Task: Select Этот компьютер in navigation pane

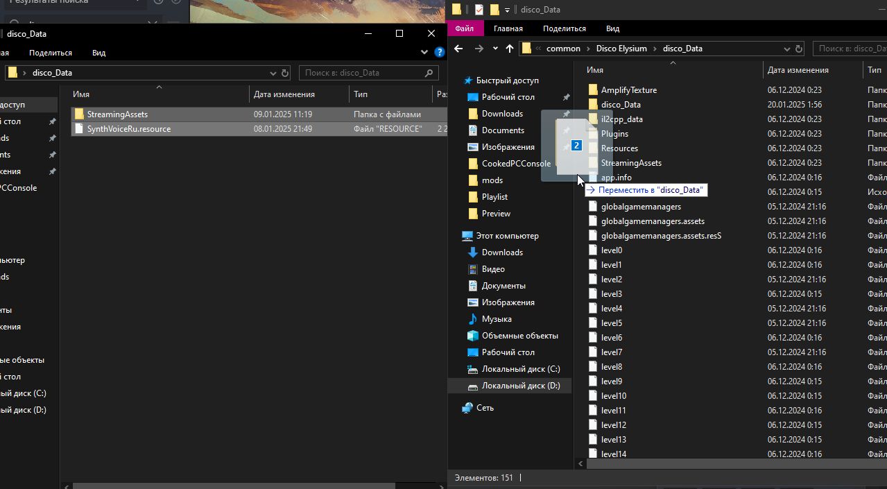Action: 507,236
